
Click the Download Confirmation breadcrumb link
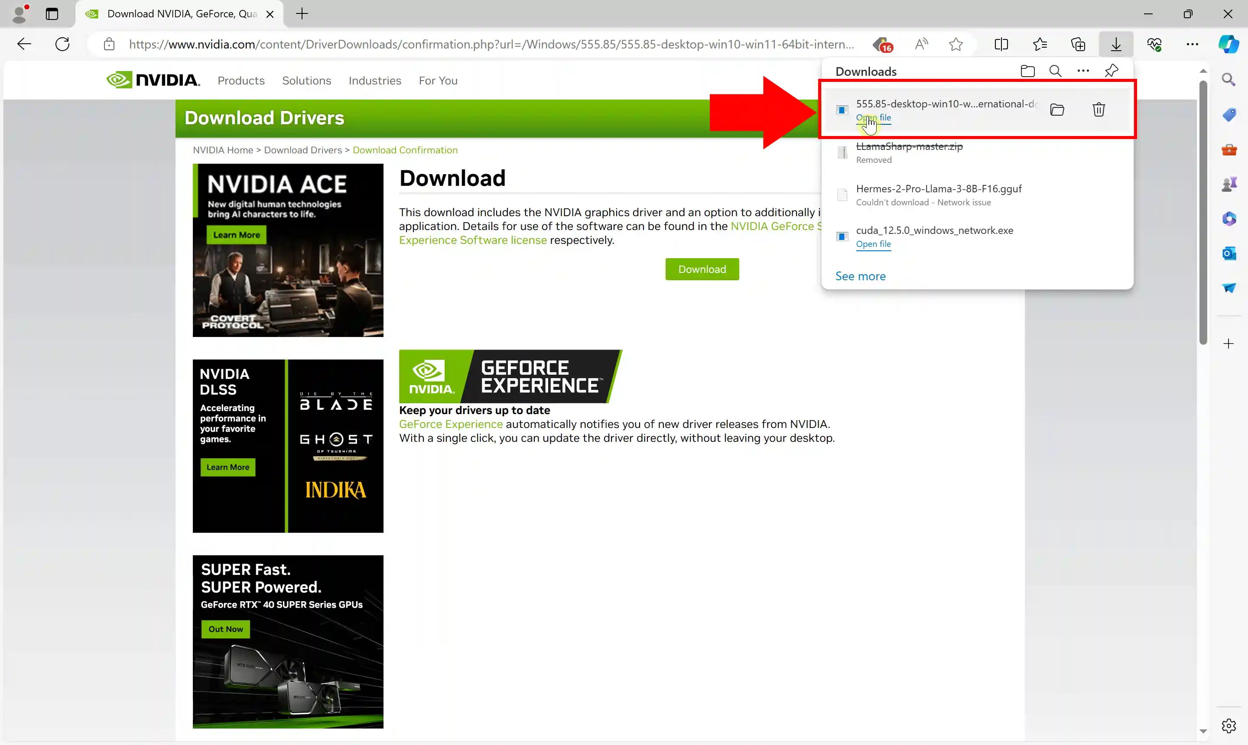(404, 149)
